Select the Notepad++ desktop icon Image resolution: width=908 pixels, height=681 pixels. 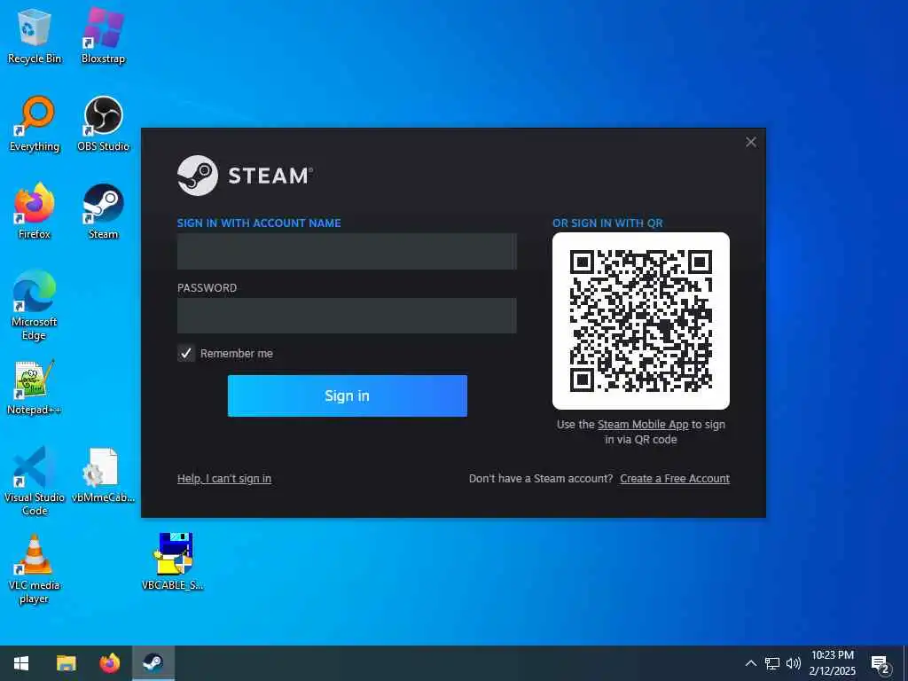tap(35, 387)
